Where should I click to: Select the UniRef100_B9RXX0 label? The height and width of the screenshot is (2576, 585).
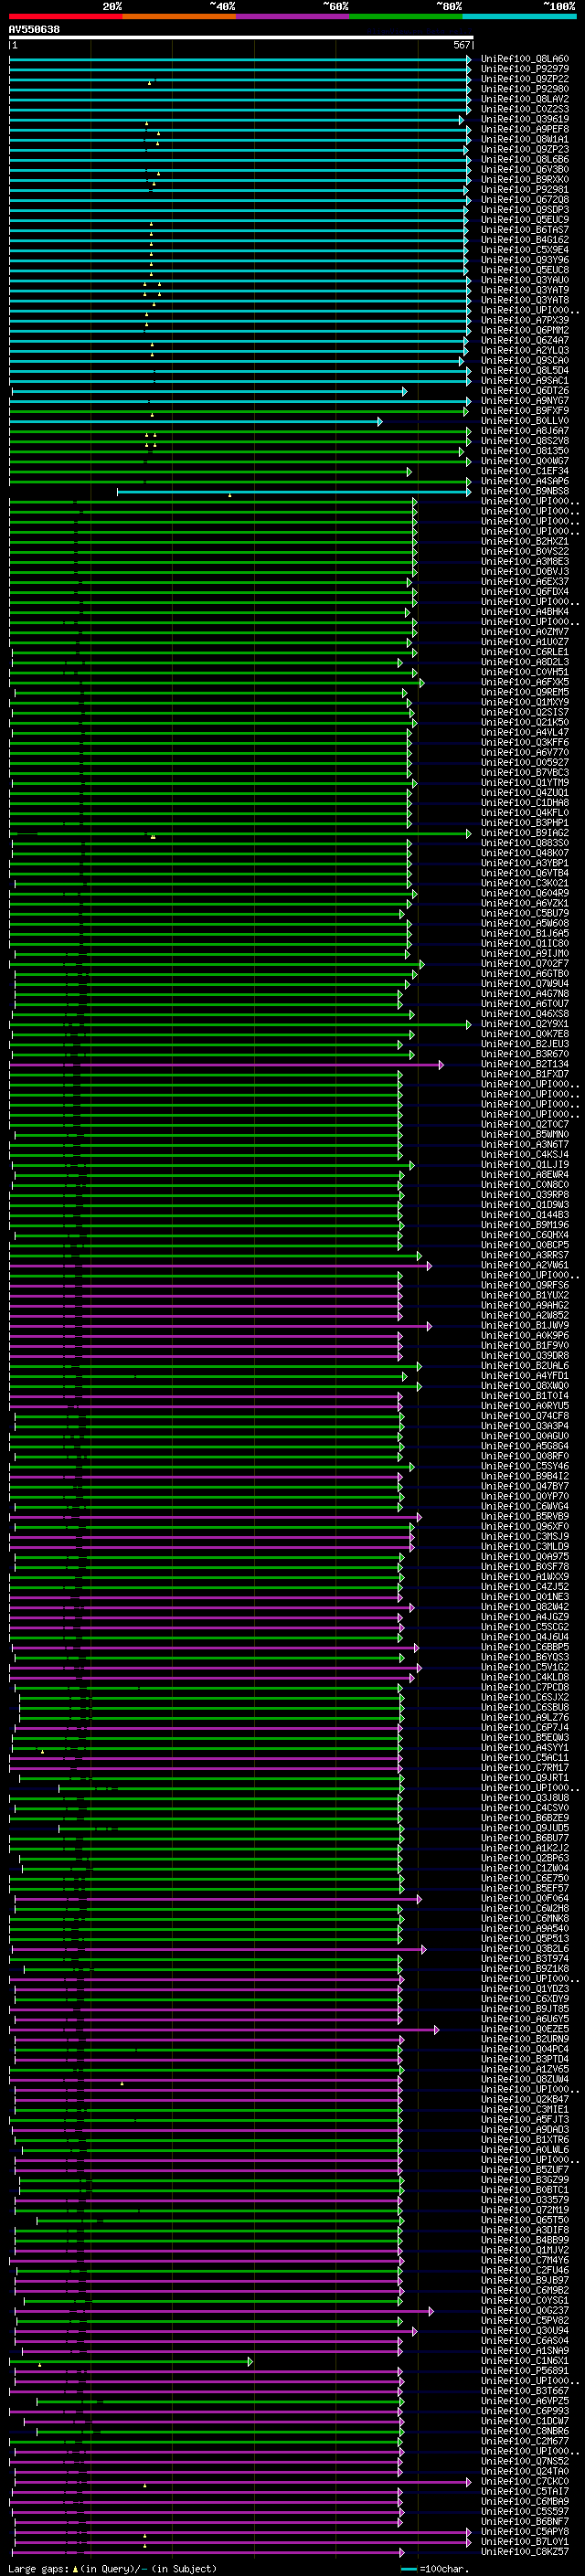point(525,179)
